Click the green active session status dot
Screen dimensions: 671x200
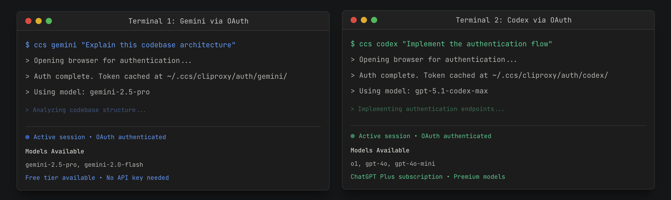(x=352, y=136)
